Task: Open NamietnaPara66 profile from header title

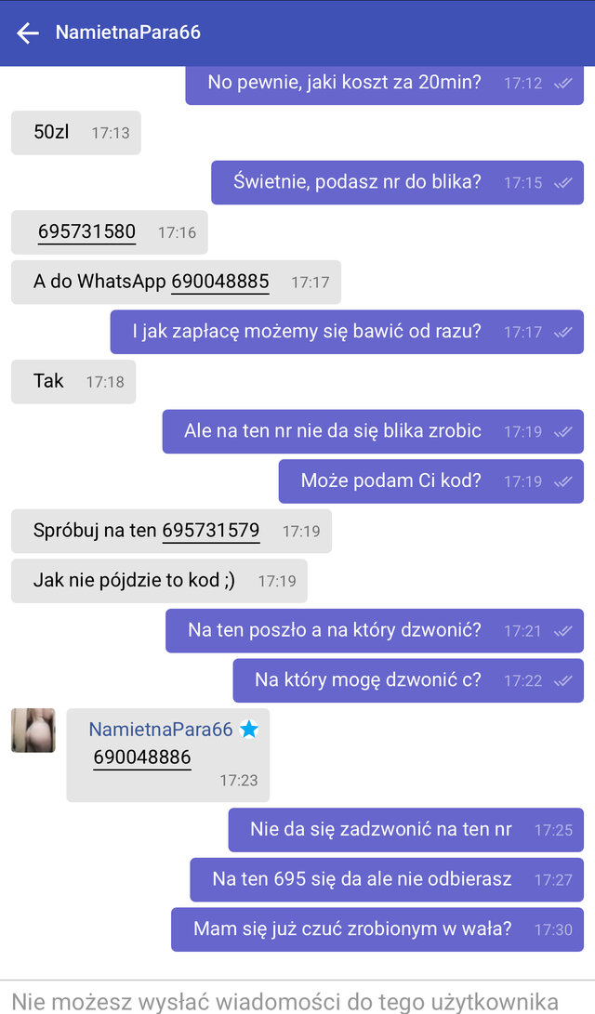Action: click(128, 33)
